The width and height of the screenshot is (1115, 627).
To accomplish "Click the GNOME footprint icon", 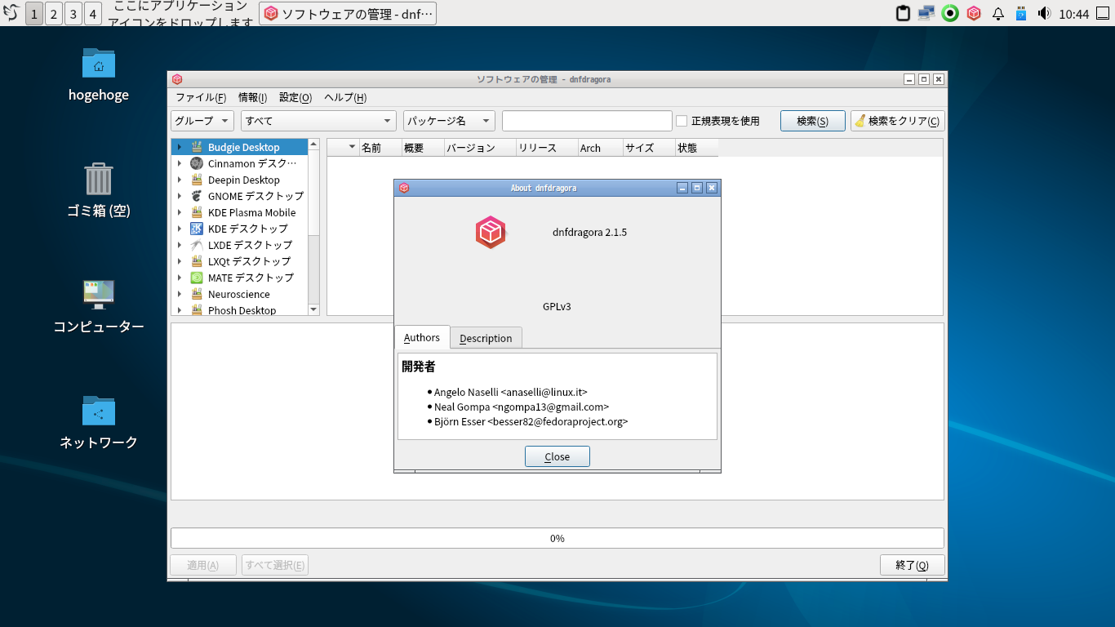I will pyautogui.click(x=196, y=196).
